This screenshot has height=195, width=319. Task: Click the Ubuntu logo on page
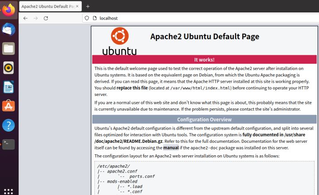pyautogui.click(x=120, y=41)
